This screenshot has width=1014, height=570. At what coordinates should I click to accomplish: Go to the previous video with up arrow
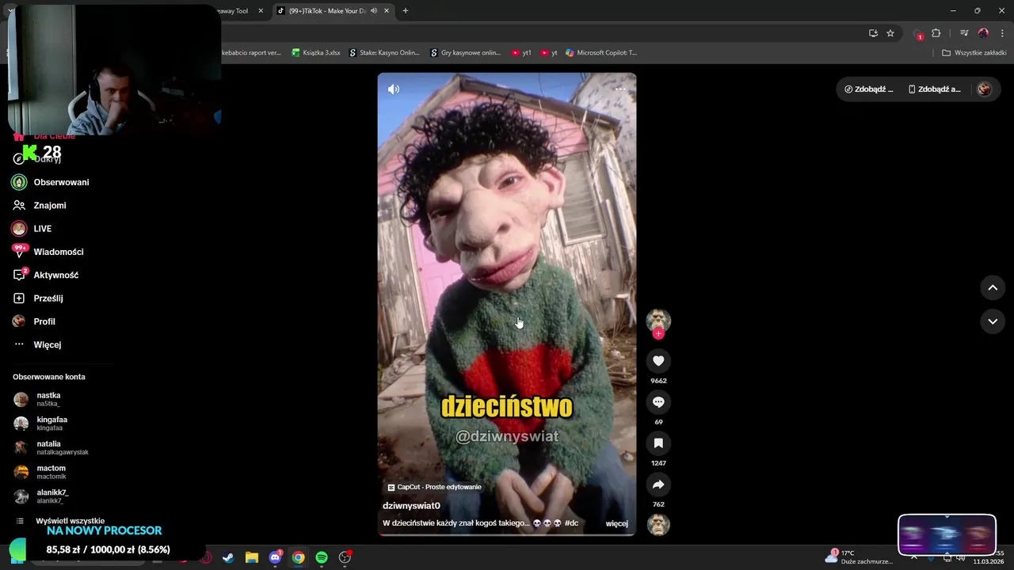(x=993, y=288)
